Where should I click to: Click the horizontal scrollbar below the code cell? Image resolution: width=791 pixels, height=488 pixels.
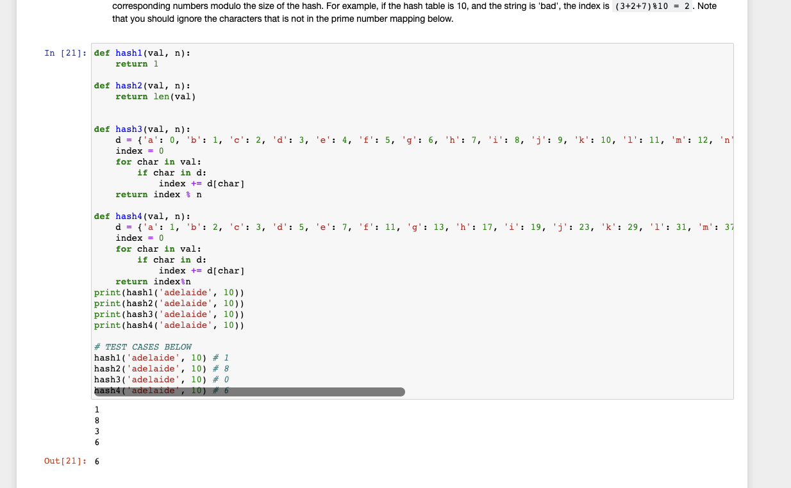256,391
